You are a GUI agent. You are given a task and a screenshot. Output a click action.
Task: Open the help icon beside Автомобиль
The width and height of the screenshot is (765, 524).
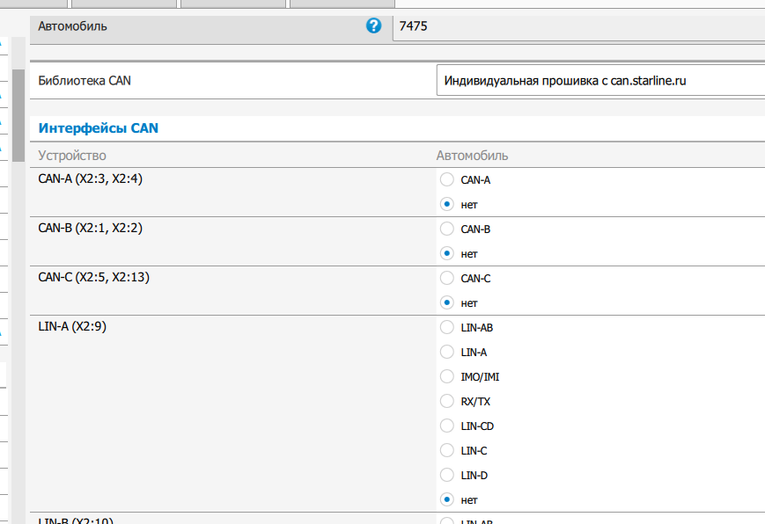[374, 25]
